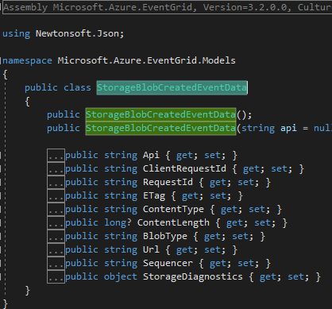Click the Api property name
Image resolution: width=332 pixels, height=309 pixels.
click(151, 156)
